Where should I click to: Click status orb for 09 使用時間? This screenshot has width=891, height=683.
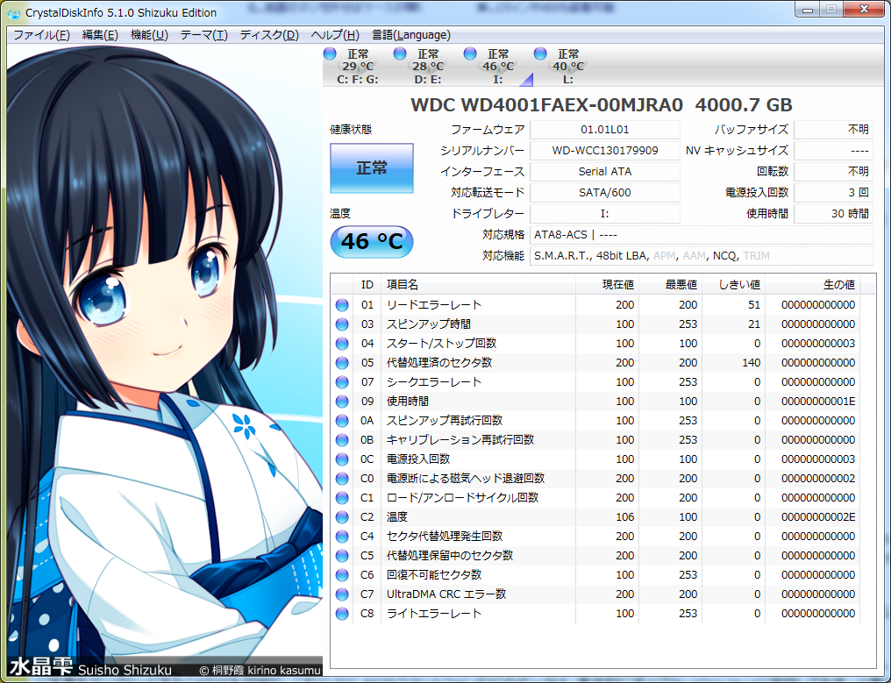coord(342,402)
